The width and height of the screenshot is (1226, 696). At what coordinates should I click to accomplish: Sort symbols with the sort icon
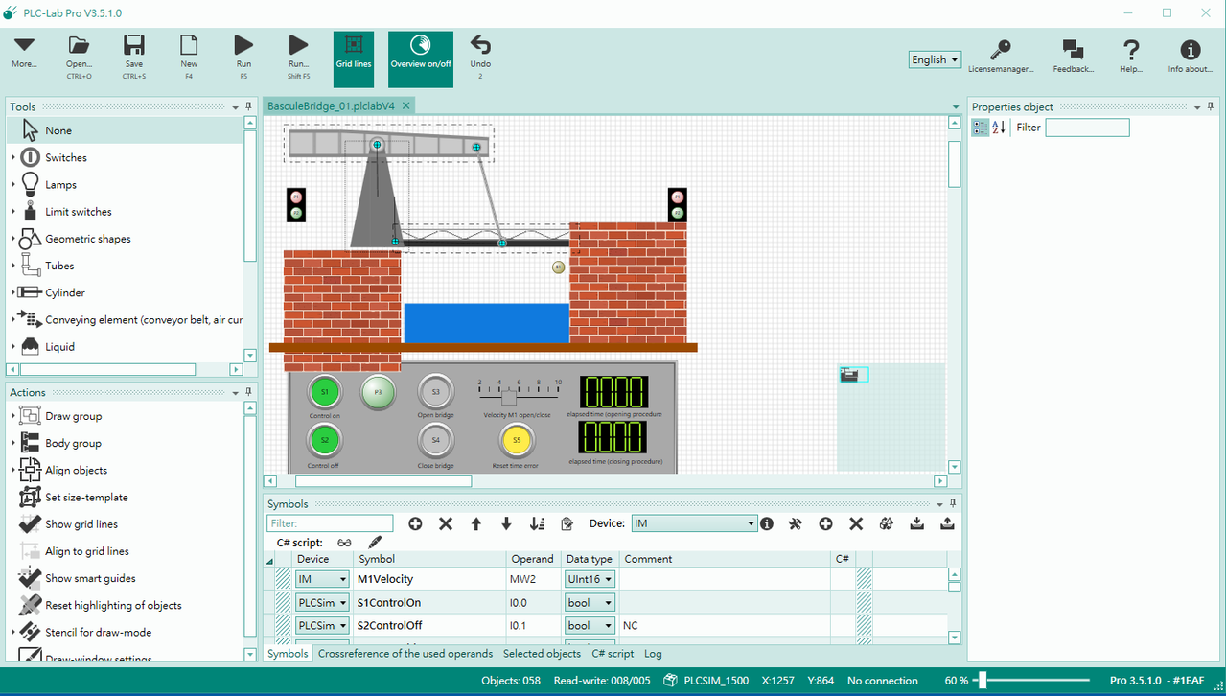pos(537,523)
